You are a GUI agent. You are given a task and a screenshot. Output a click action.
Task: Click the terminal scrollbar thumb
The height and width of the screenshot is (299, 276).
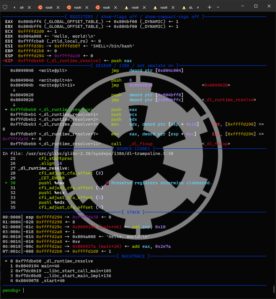274,289
